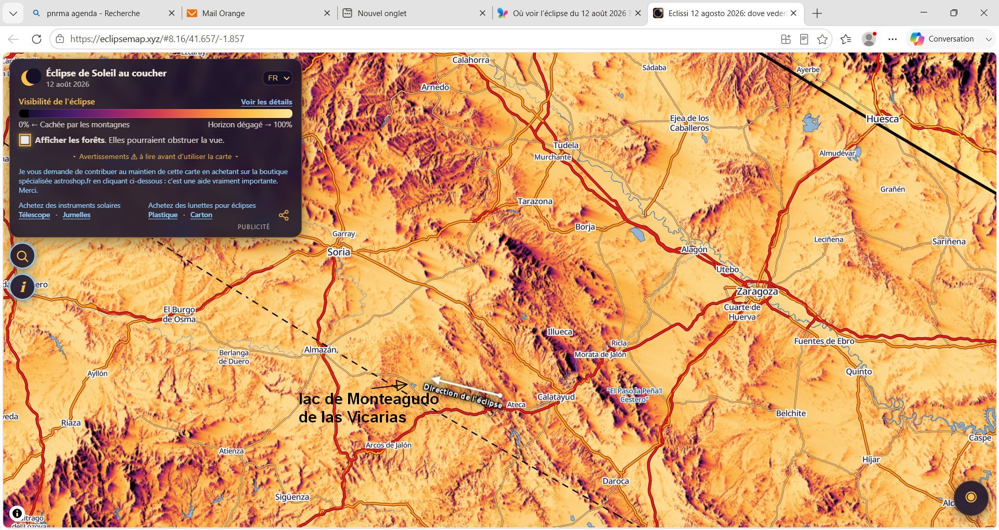Click the Sigüenza town label
Viewport: 999px width, 530px height.
(292, 497)
